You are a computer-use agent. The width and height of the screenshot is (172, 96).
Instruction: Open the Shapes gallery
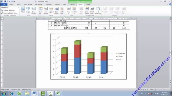click(x=28, y=10)
